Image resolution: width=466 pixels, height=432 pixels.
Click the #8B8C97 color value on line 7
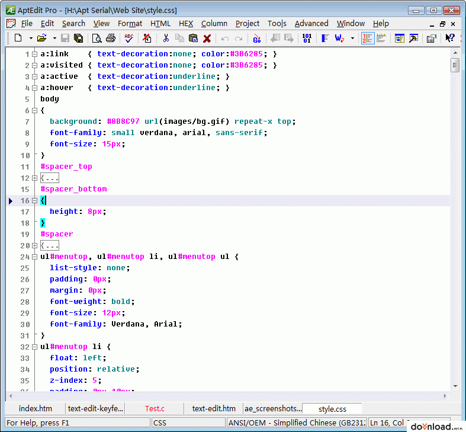[123, 121]
